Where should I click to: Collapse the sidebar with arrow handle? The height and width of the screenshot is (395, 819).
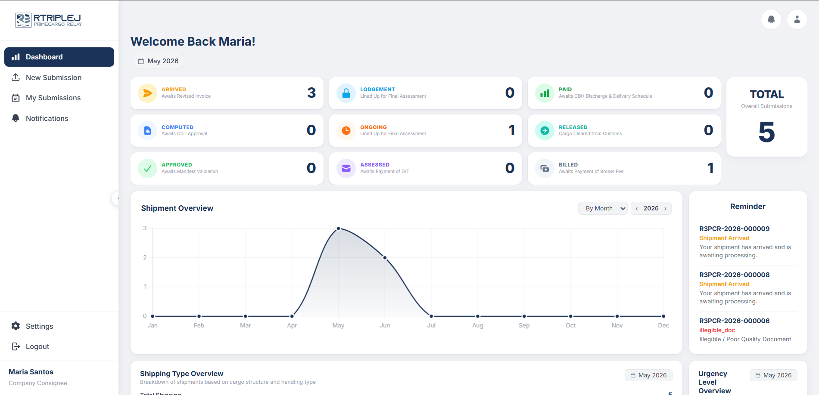pyautogui.click(x=116, y=198)
